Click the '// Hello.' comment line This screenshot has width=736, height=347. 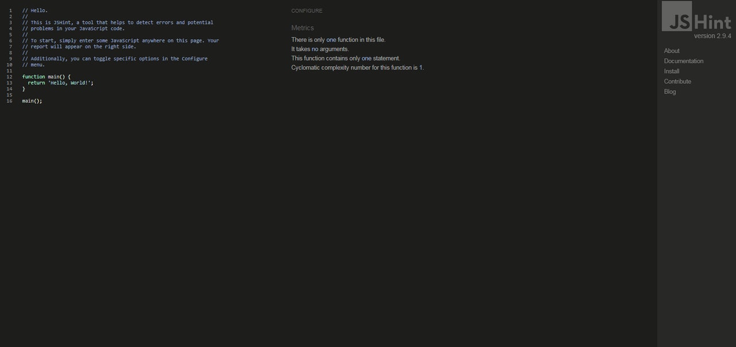pos(35,10)
